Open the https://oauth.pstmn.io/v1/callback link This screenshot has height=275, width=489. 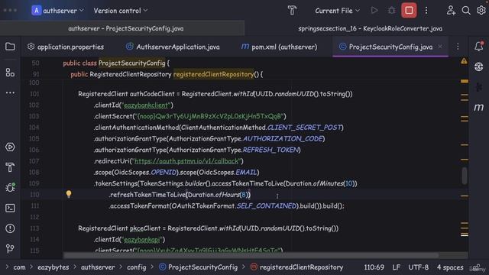(x=186, y=161)
